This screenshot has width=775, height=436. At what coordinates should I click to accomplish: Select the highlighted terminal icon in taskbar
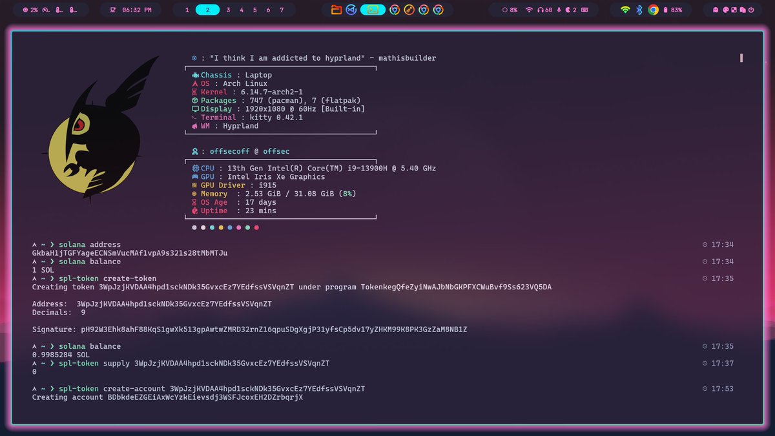[373, 10]
